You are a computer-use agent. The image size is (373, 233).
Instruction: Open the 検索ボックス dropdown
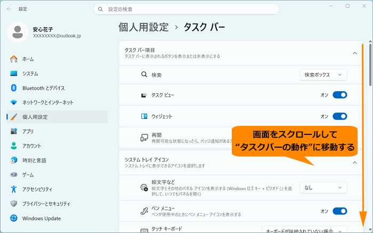pos(323,75)
